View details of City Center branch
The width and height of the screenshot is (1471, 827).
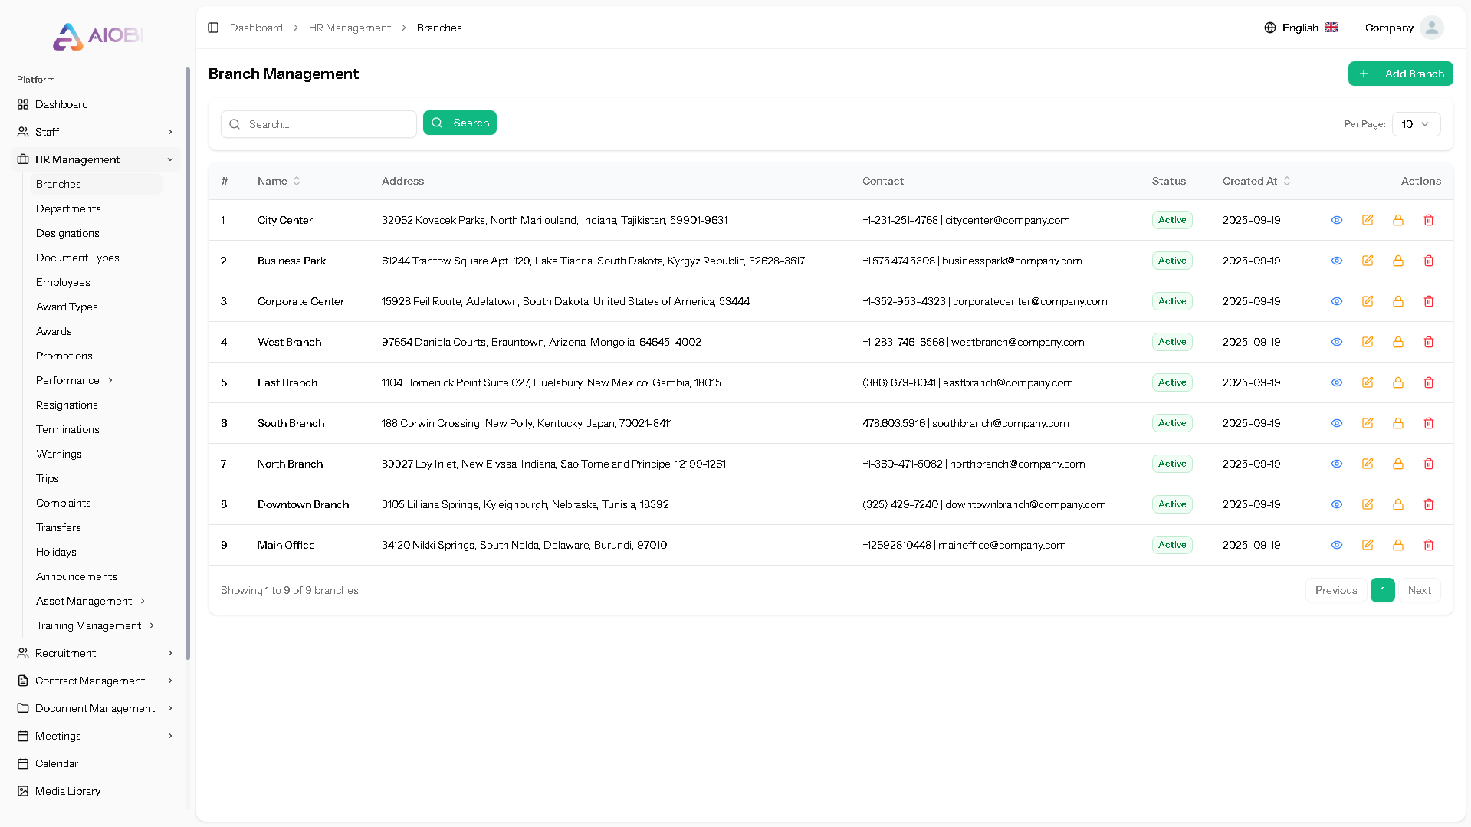click(x=1337, y=220)
